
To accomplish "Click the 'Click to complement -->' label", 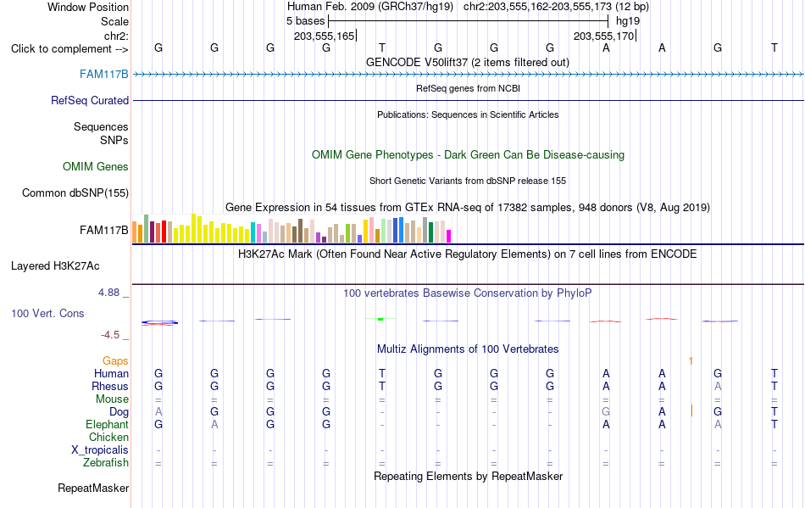I will [69, 49].
